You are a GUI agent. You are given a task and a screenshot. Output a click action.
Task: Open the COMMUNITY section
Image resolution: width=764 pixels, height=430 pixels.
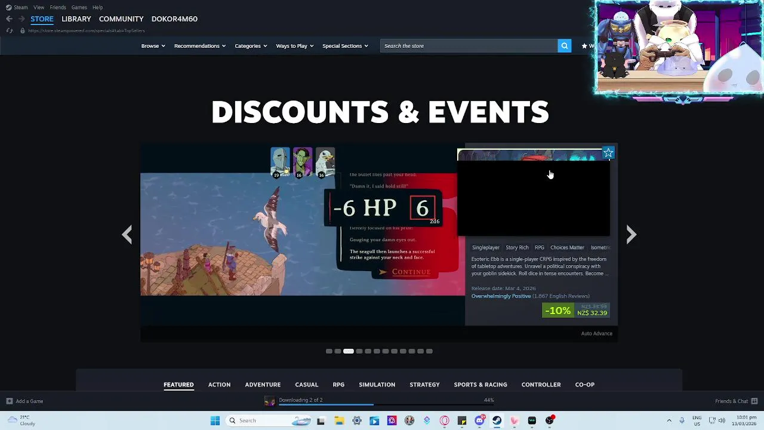(121, 19)
